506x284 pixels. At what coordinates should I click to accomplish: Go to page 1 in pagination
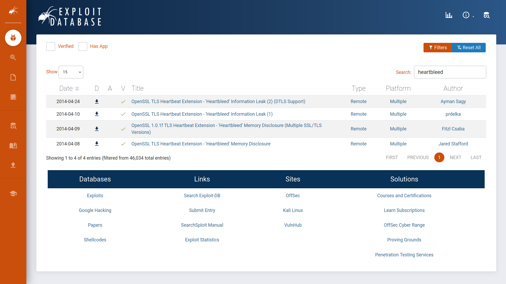(439, 158)
